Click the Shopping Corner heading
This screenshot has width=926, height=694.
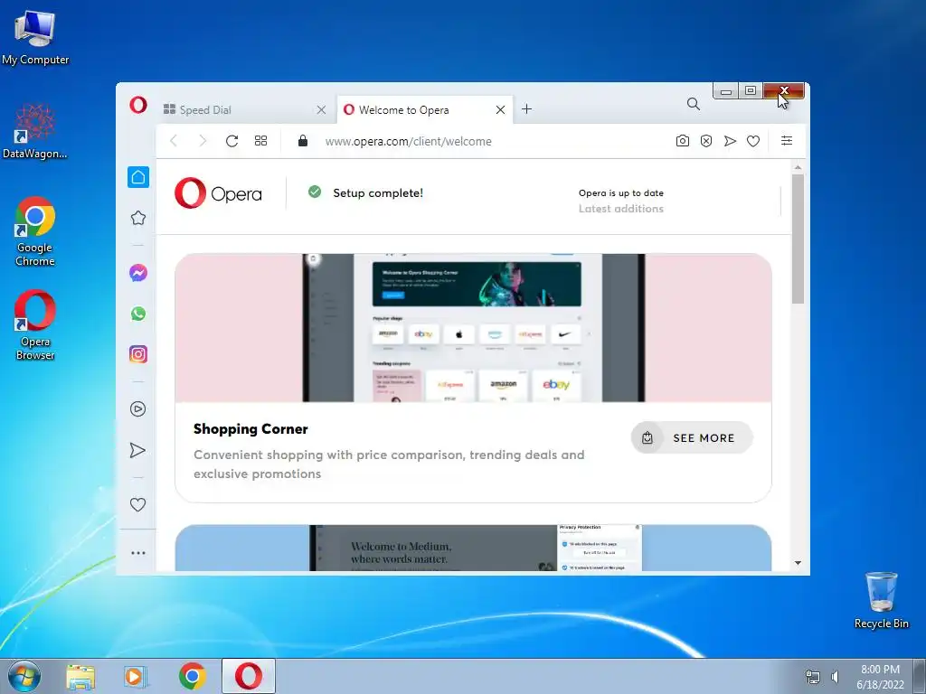point(250,429)
